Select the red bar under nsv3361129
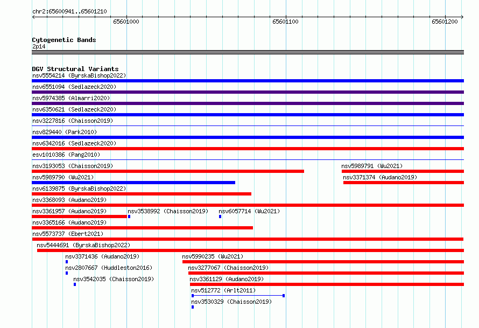The height and width of the screenshot is (328, 479). [327, 284]
